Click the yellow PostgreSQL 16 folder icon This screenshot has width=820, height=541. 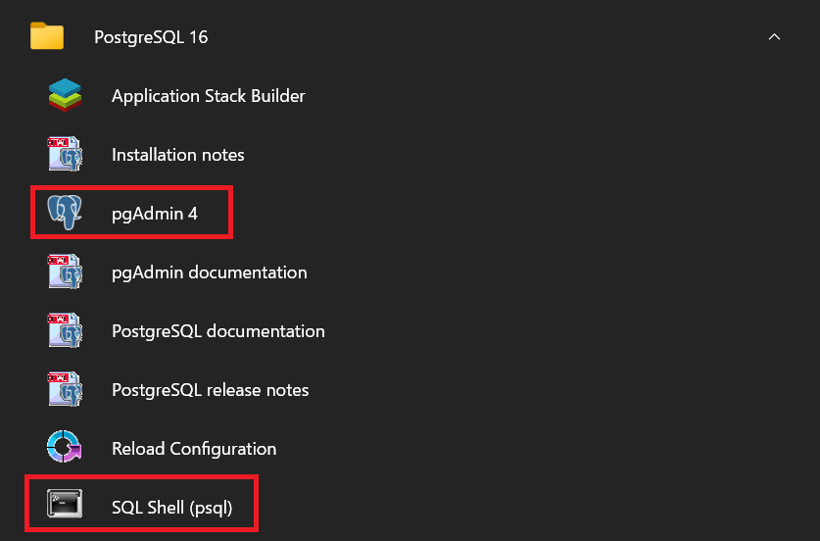coord(47,35)
